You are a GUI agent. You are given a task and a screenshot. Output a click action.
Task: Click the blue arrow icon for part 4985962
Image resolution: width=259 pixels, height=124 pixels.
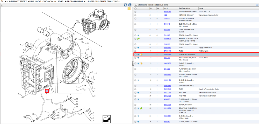point(138,122)
